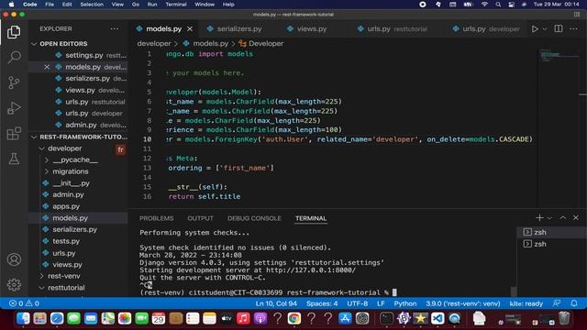Select Python interpreter 3.9.0 rest-venv
The image size is (587, 330).
[462, 303]
